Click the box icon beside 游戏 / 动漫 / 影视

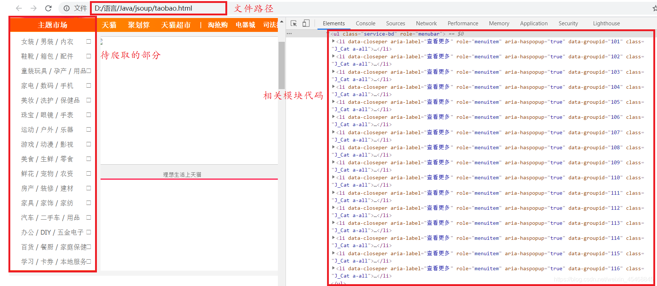click(88, 144)
